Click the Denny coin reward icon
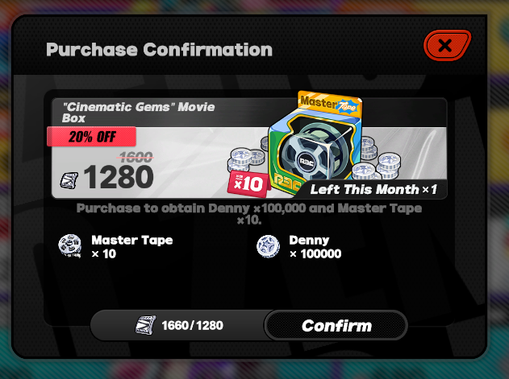 coord(268,246)
